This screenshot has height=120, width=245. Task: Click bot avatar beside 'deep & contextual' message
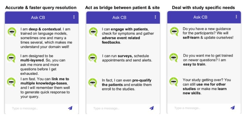click(12, 32)
